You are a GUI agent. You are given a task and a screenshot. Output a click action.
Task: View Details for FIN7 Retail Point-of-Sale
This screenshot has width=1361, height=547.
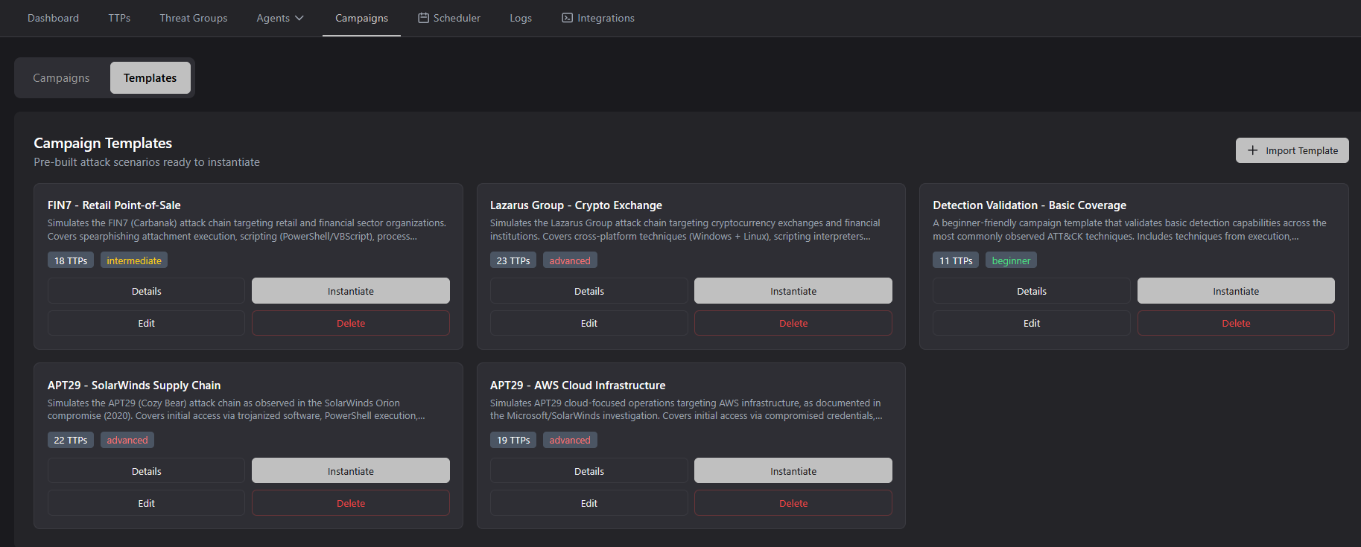[147, 291]
